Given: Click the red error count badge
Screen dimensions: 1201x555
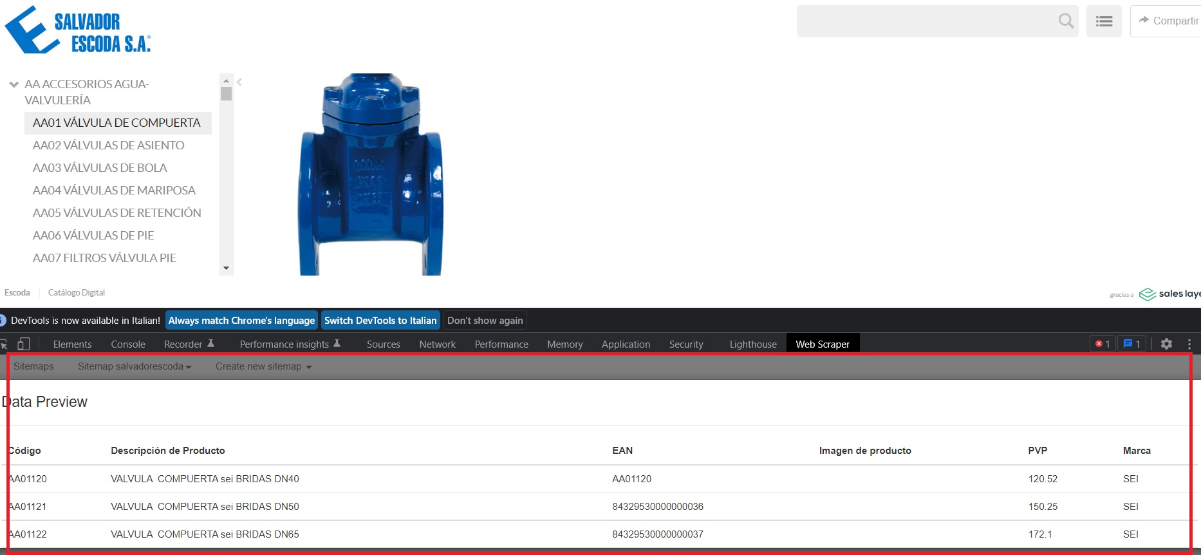Looking at the screenshot, I should [x=1103, y=344].
